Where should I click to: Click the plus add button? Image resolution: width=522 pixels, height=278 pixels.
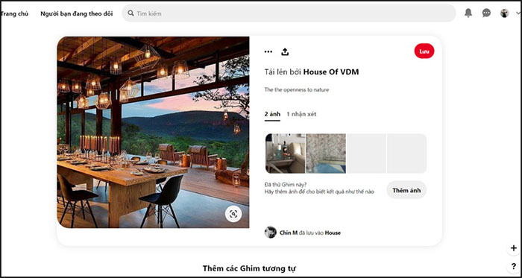(514, 248)
